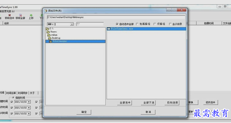
Task: Enable 包括路径 checkbox
Action: coord(137,24)
